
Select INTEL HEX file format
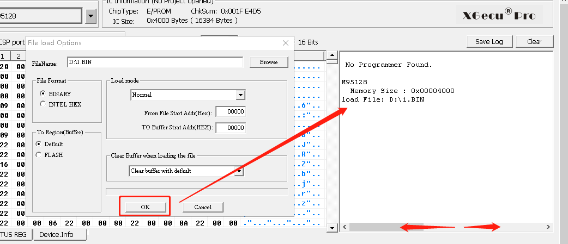pyautogui.click(x=43, y=104)
